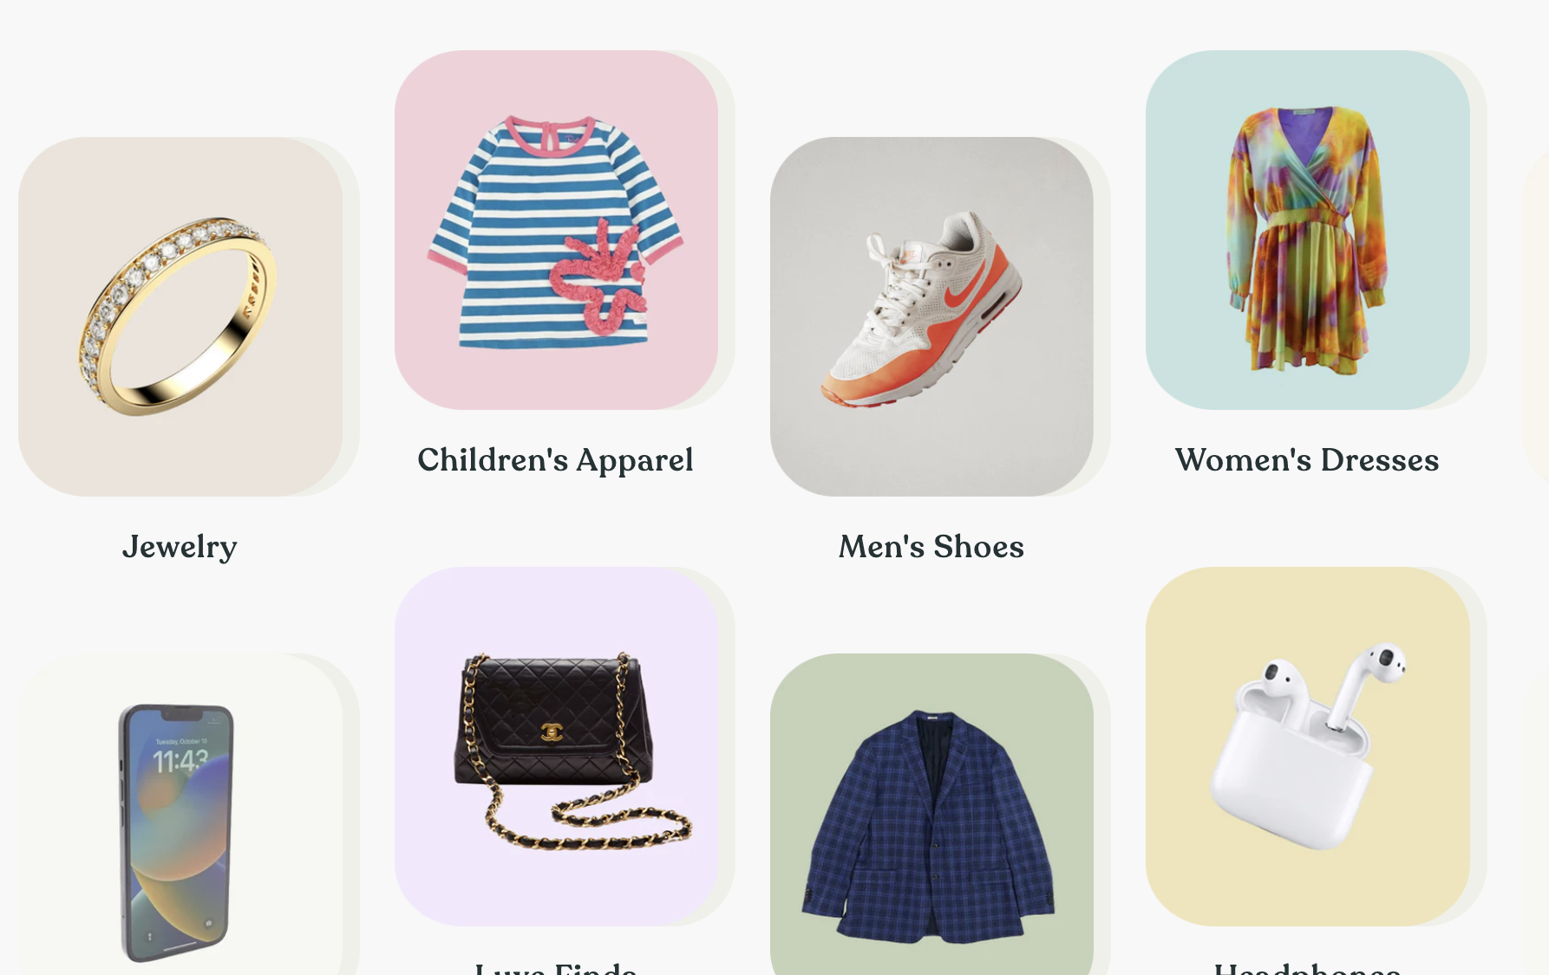The height and width of the screenshot is (975, 1549).
Task: Open the Children's Apparel striped shirt tile
Action: 556,230
